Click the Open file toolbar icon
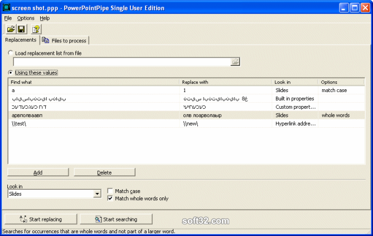The image size is (373, 236). click(11, 30)
